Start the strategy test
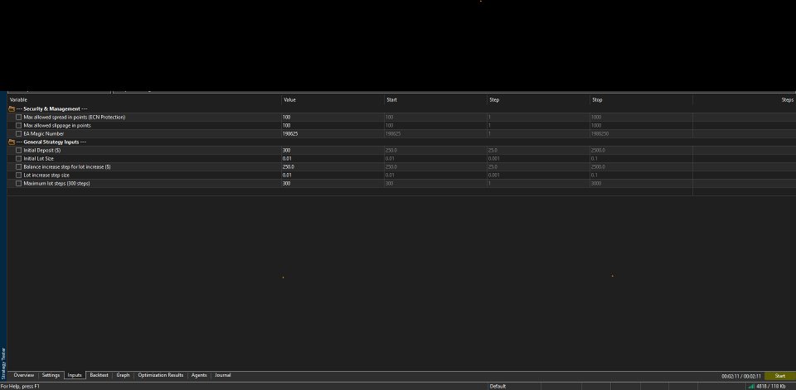This screenshot has height=390, width=796. 779,376
